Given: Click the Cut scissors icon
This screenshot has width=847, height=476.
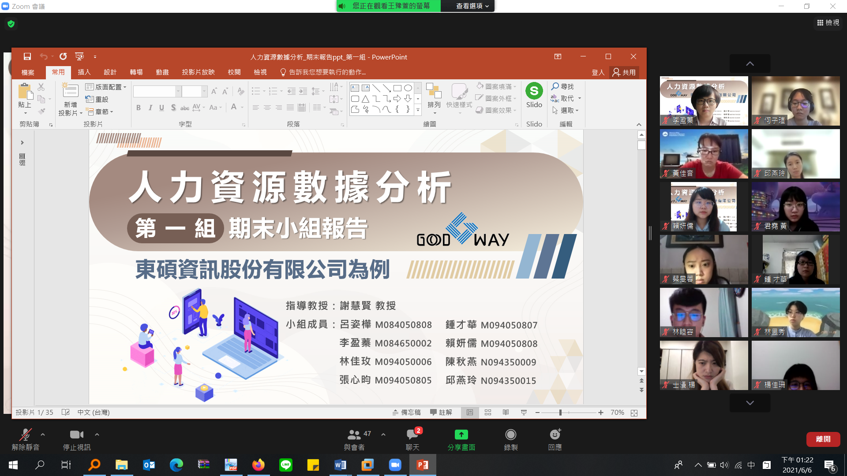Looking at the screenshot, I should coord(41,87).
